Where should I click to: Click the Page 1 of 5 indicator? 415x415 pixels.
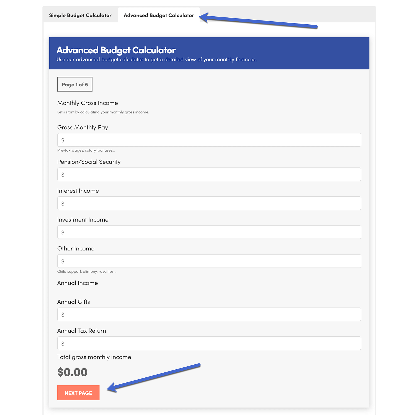(x=75, y=84)
